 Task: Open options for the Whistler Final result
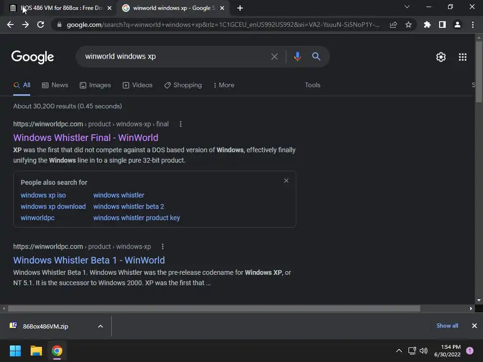pyautogui.click(x=181, y=124)
